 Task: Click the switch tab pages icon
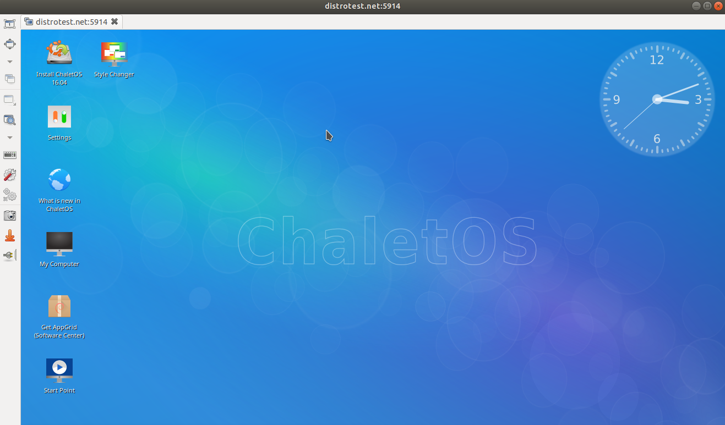(x=10, y=79)
